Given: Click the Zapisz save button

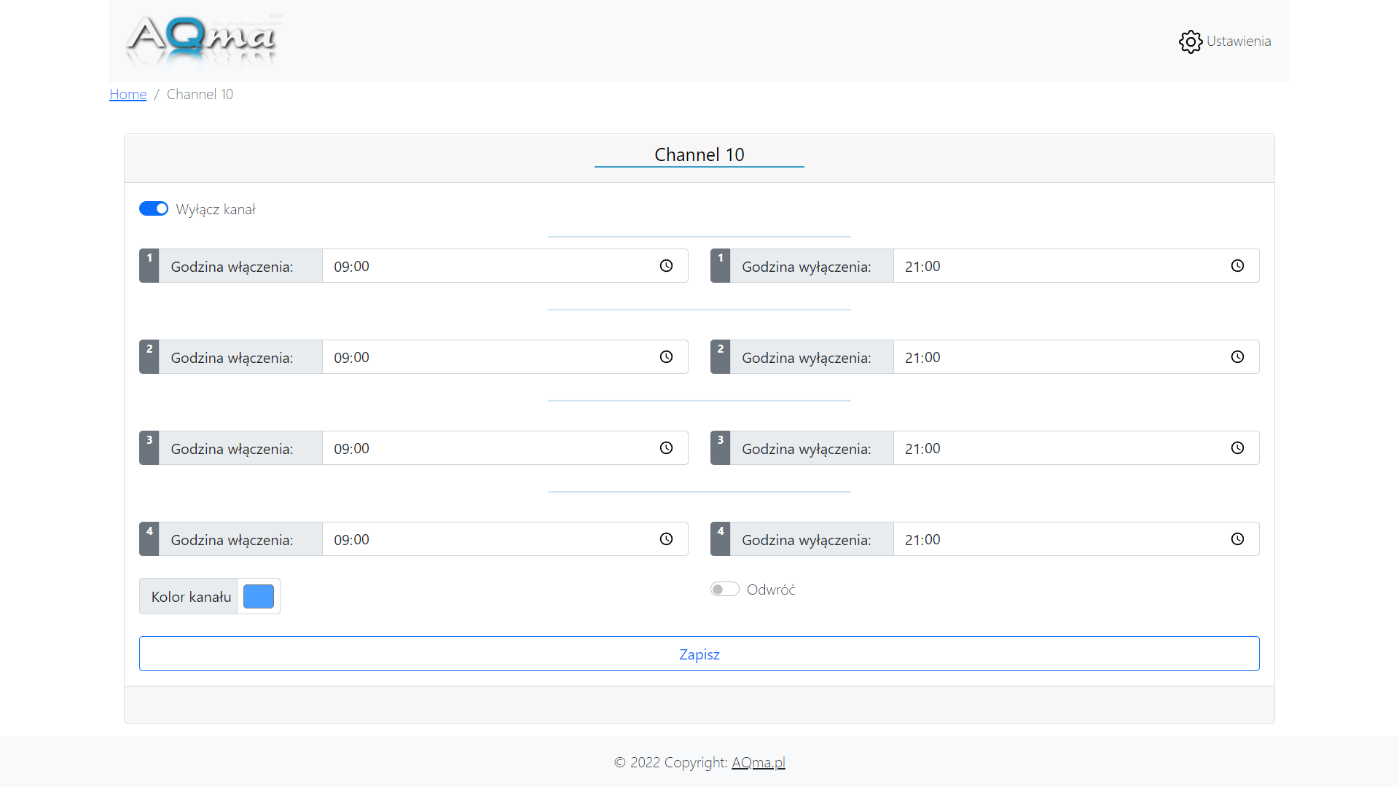Looking at the screenshot, I should click(699, 654).
